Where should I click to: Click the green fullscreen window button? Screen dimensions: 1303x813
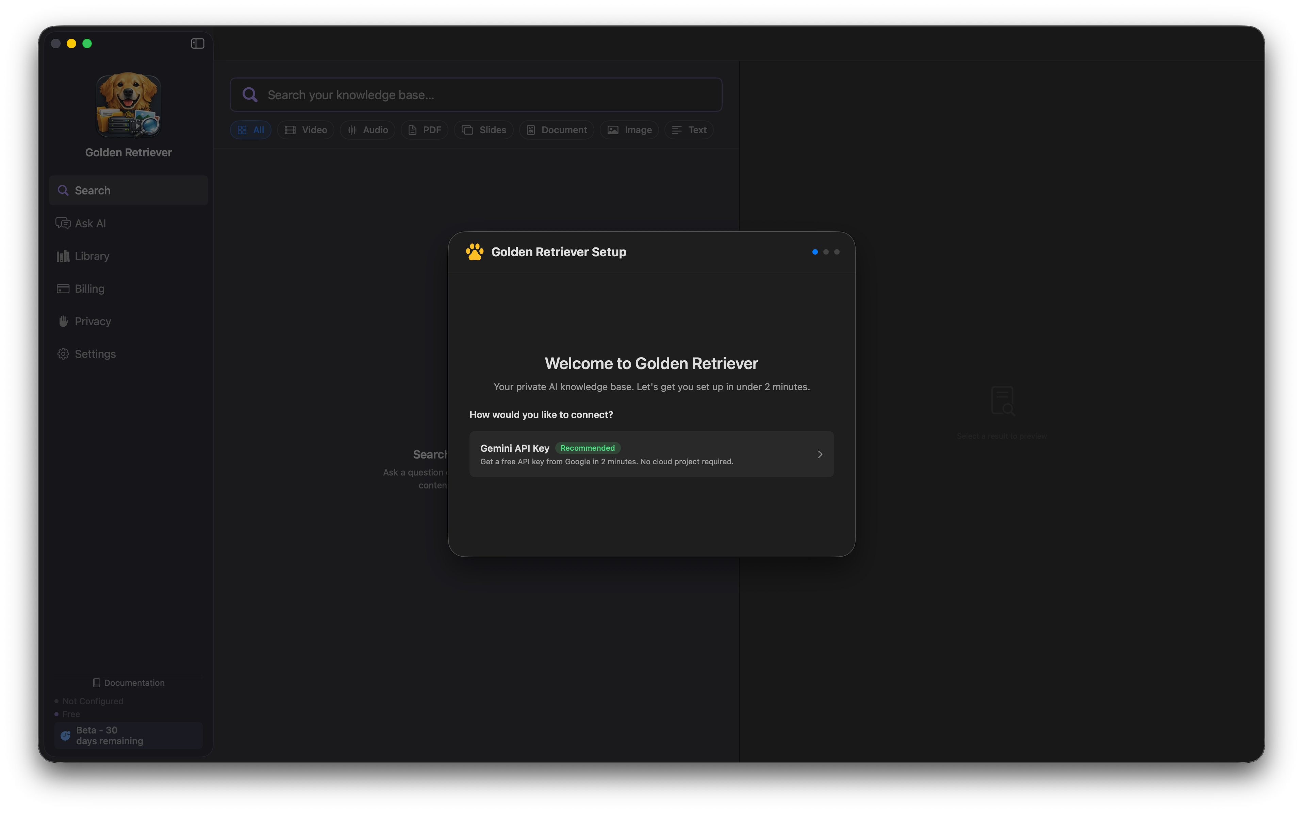coord(87,44)
